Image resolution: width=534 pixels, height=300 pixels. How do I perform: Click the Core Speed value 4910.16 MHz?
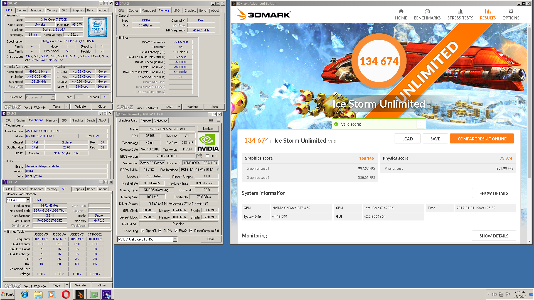[x=38, y=71]
